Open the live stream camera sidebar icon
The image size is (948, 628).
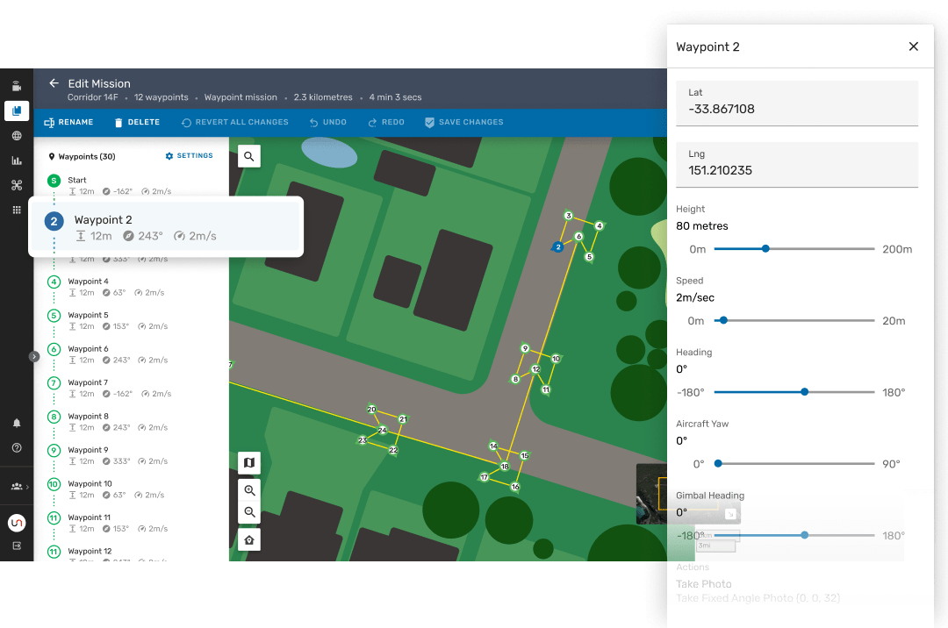[17, 86]
